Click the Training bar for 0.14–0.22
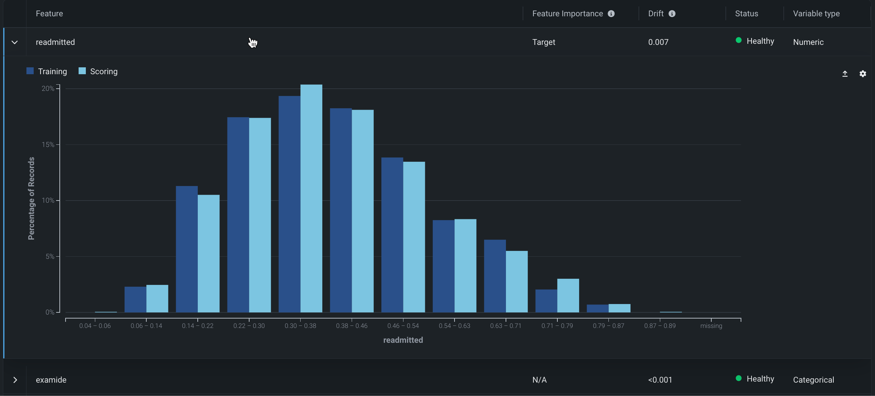Image resolution: width=875 pixels, height=396 pixels. point(187,250)
